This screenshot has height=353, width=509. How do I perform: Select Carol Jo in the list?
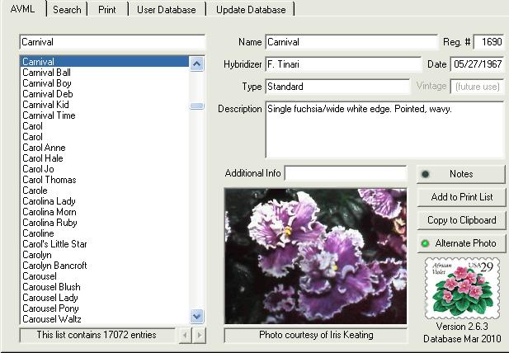tap(105, 169)
